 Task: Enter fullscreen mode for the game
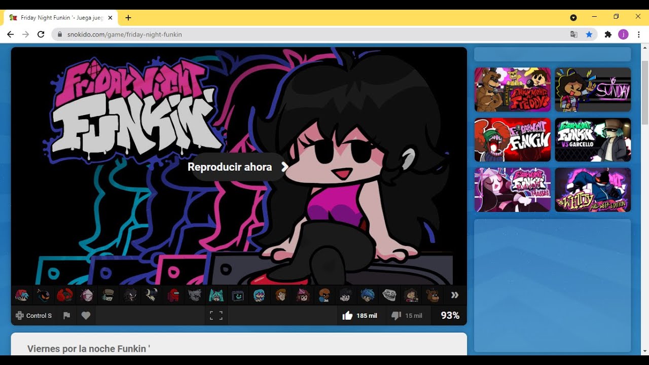point(217,316)
